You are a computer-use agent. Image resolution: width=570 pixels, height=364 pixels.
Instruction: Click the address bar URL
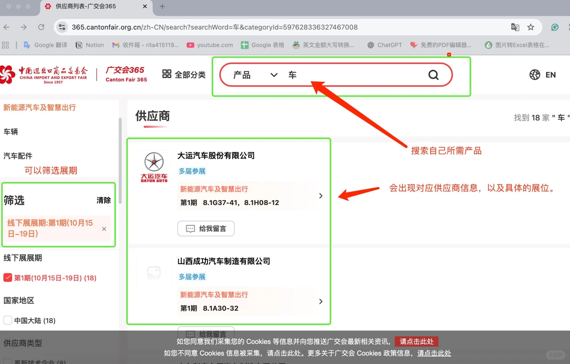click(x=215, y=27)
